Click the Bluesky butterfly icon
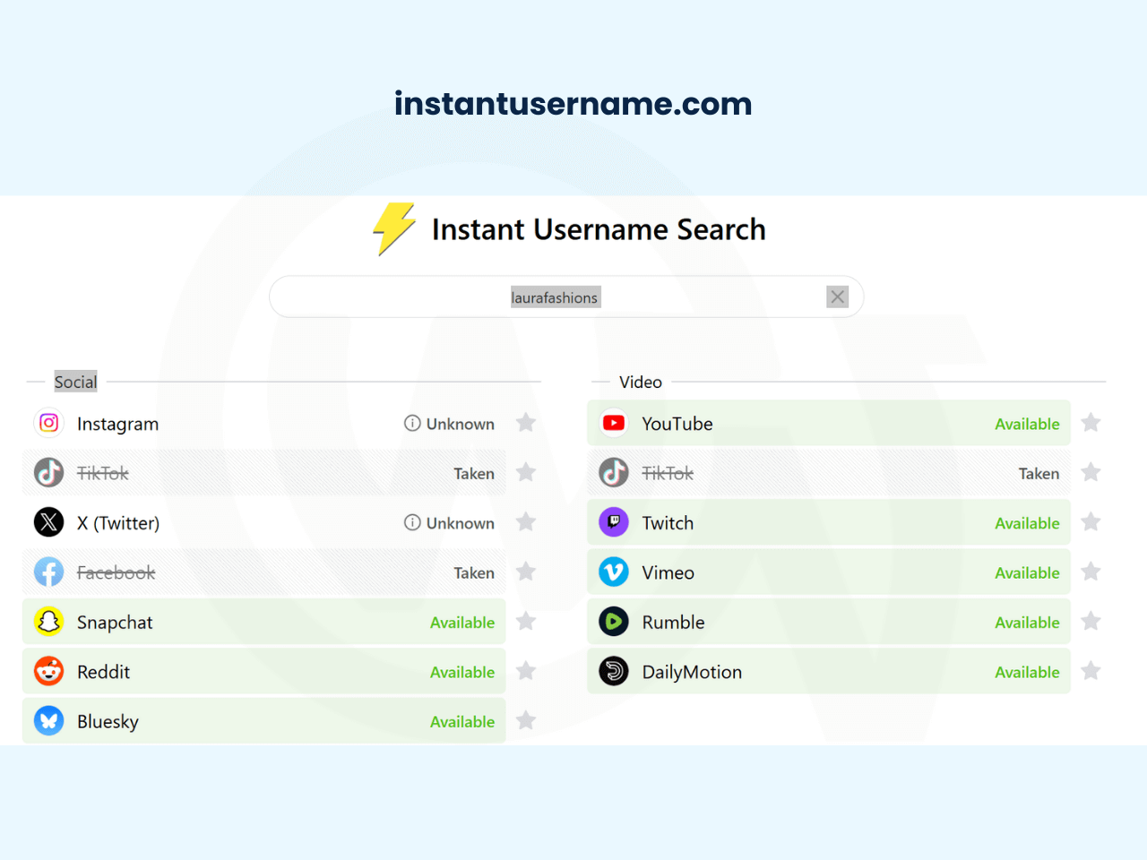 [49, 721]
